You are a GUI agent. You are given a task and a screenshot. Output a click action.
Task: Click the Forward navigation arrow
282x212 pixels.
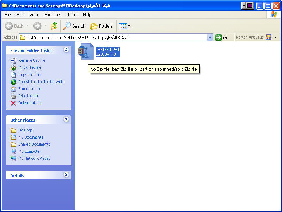coord(37,26)
